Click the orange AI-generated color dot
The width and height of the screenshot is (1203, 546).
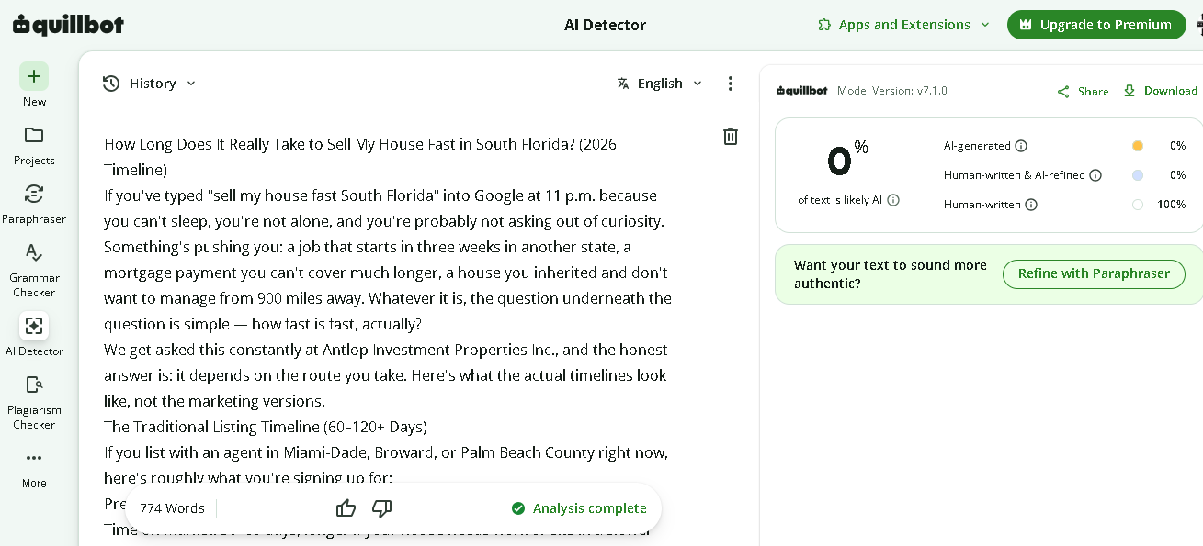click(1138, 146)
